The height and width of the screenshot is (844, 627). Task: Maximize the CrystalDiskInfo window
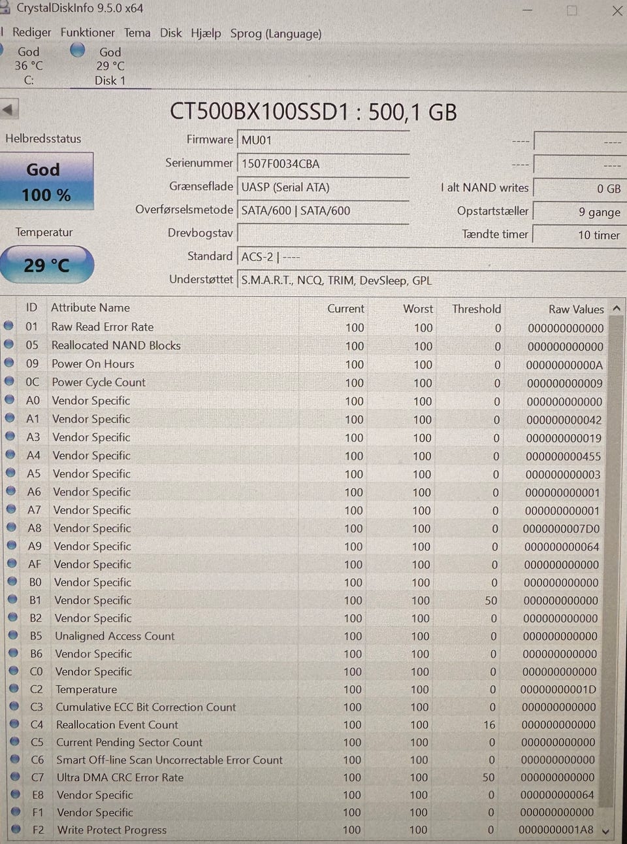point(571,10)
